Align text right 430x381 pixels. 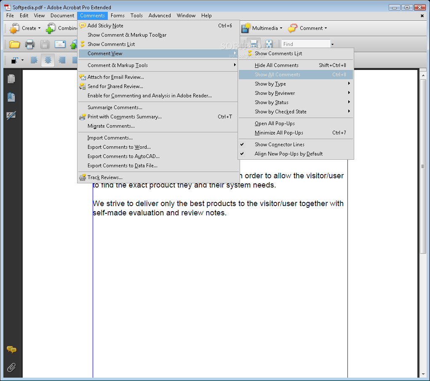point(62,60)
